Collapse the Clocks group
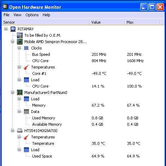Viewport: 166px width, 166px height. (x=19, y=48)
